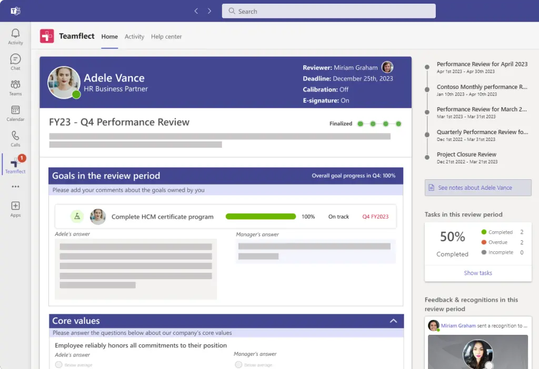
Task: Click Adele Vance's profile photo
Action: (64, 83)
